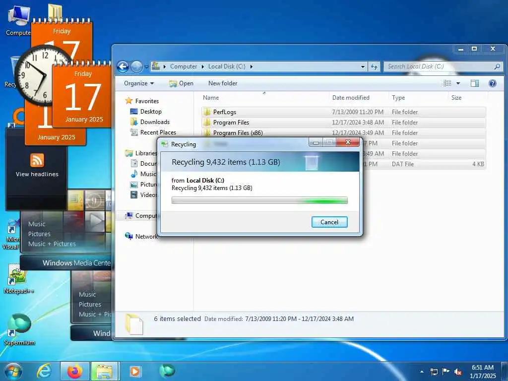Click the front orange calendar gadget
508x381 pixels.
tap(82, 95)
